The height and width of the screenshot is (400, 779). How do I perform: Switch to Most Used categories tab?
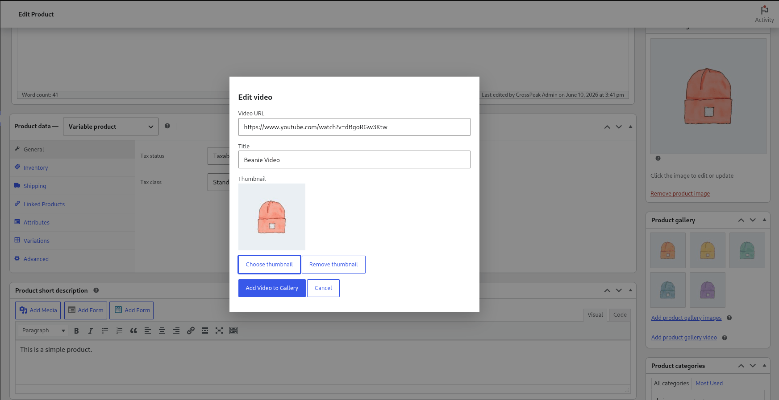[x=709, y=384]
